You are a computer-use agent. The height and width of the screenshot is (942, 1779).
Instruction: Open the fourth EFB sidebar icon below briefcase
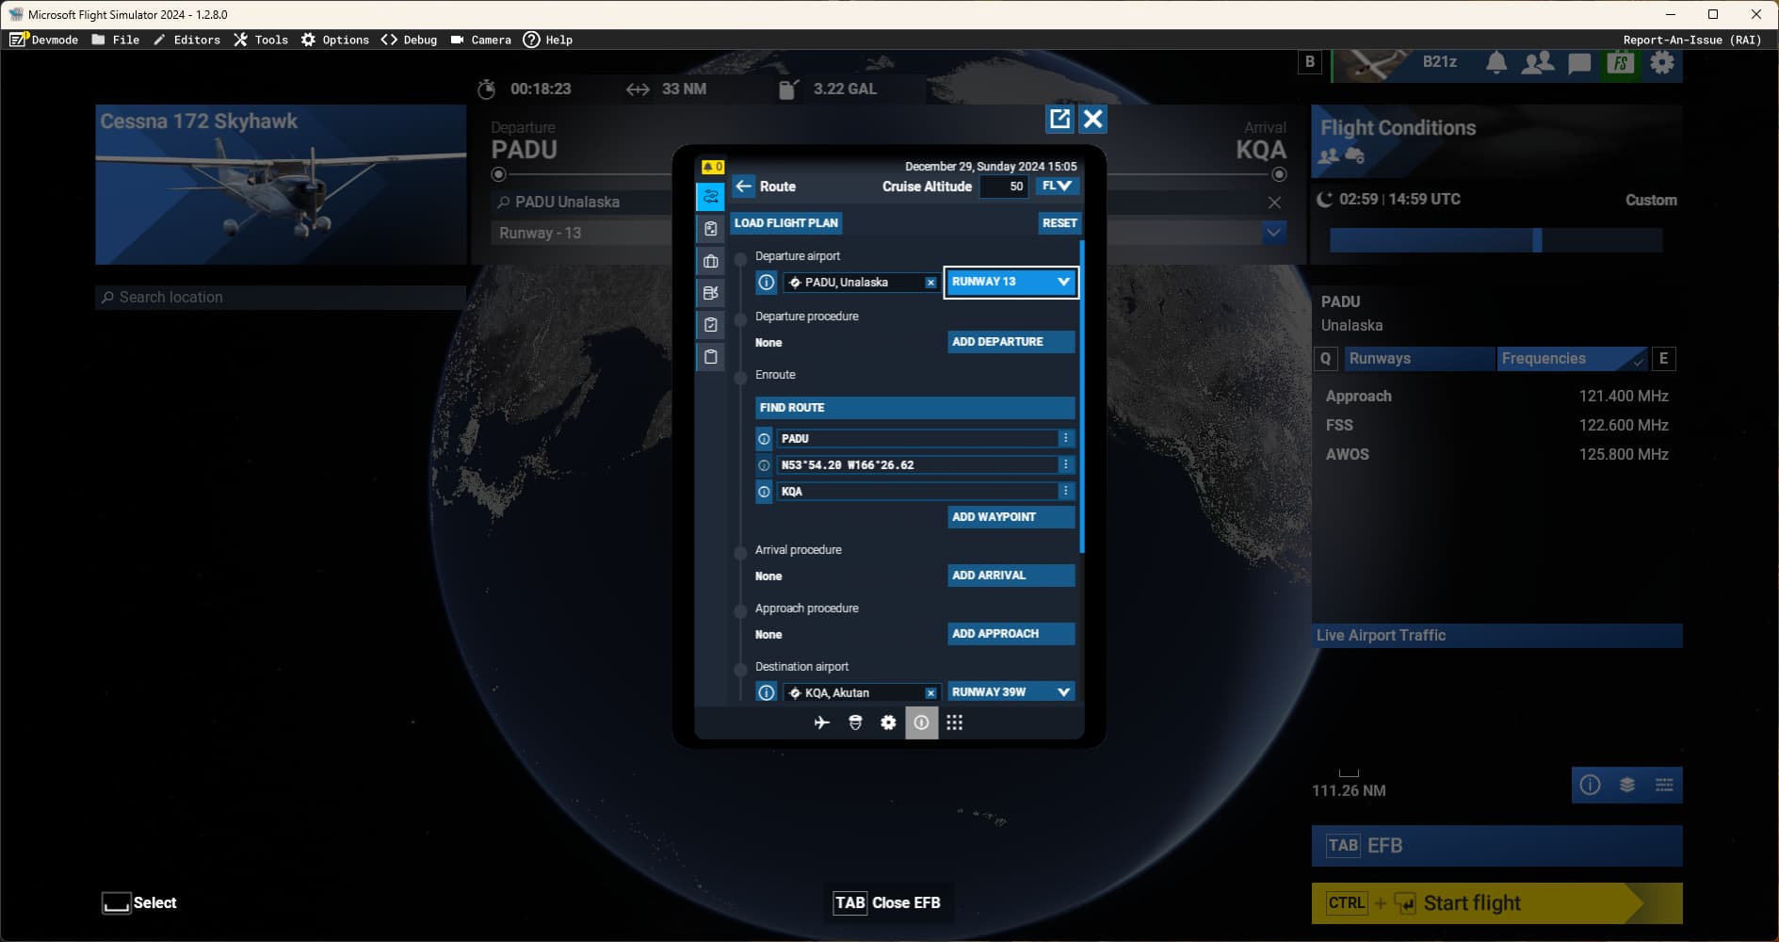[710, 293]
